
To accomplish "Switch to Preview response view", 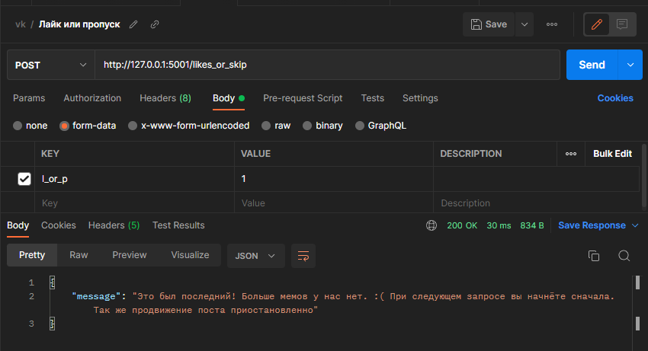I will [130, 255].
